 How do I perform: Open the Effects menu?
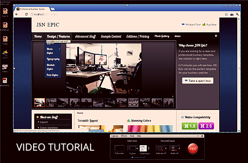tap(124, 136)
